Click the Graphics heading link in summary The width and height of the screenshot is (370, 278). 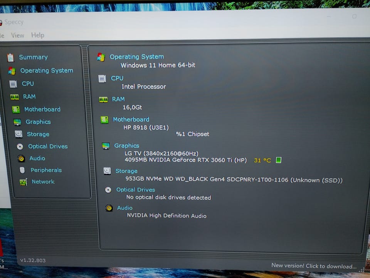click(x=126, y=145)
